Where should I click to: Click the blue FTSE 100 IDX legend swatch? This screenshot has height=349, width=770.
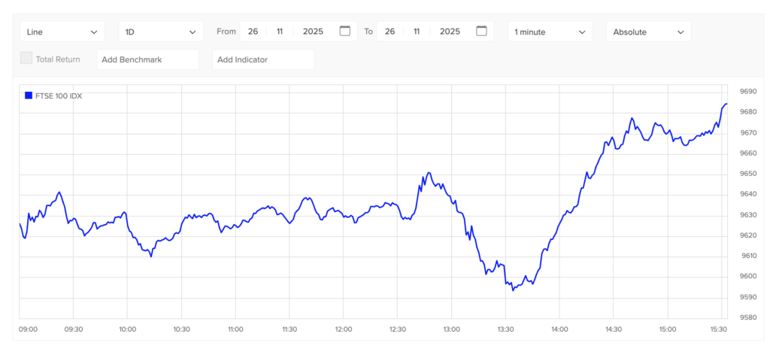(x=29, y=96)
